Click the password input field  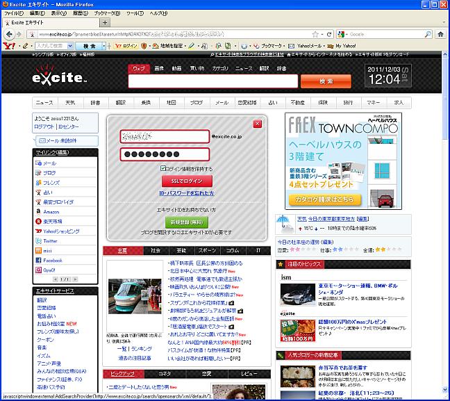(x=165, y=154)
